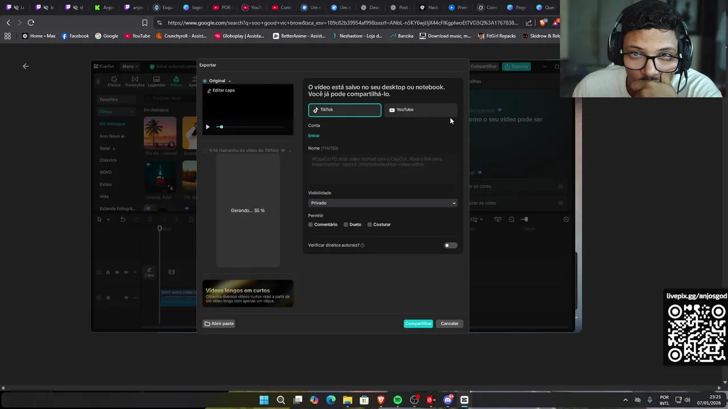Reload the page in the browser

tap(31, 23)
